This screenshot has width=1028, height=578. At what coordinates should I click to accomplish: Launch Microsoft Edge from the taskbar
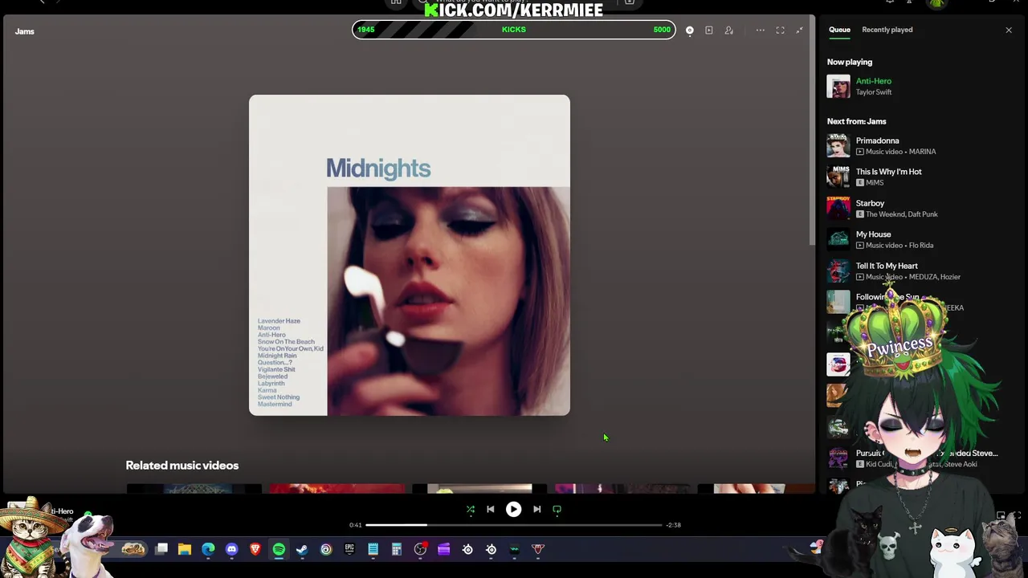pyautogui.click(x=208, y=549)
